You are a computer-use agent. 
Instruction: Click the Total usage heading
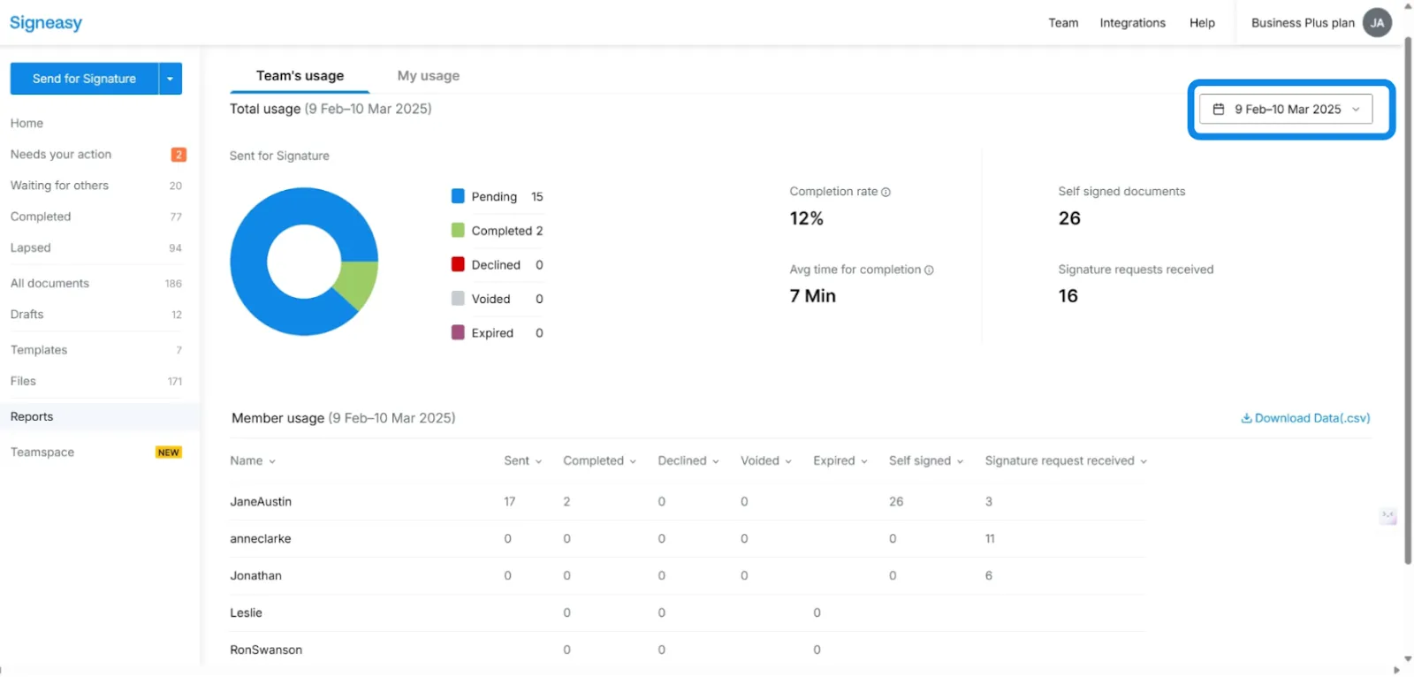point(331,109)
